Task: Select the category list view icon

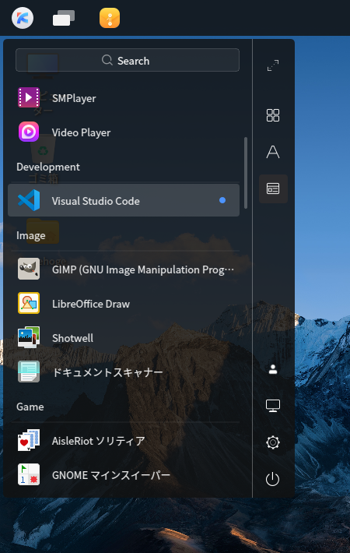Action: 273,188
